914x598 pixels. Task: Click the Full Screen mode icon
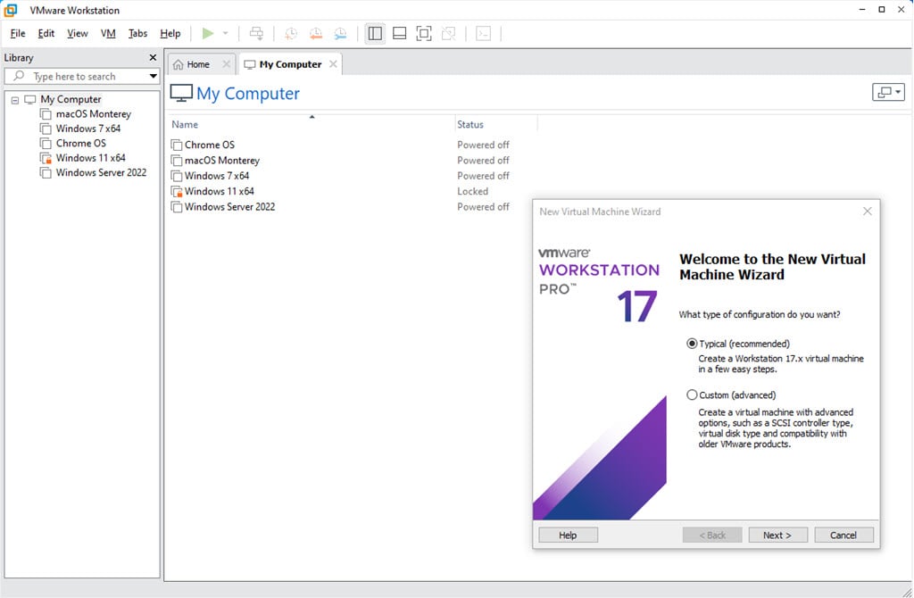coord(424,34)
